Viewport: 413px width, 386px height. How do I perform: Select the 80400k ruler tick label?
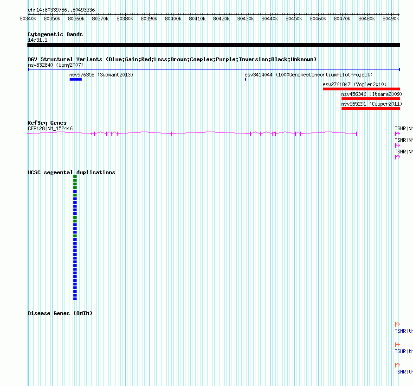173,19
